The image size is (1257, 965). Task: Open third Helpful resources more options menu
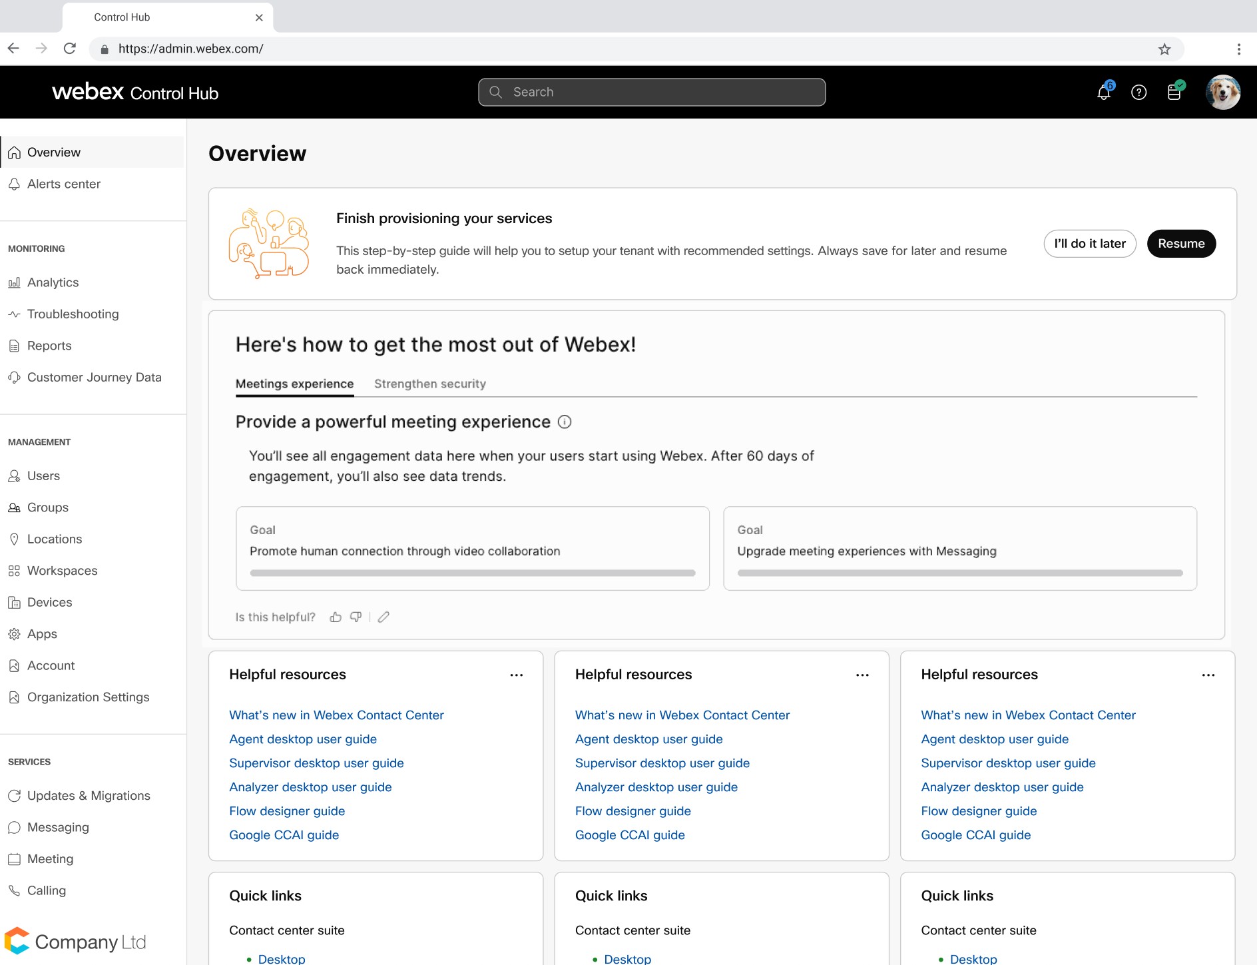pyautogui.click(x=1208, y=675)
